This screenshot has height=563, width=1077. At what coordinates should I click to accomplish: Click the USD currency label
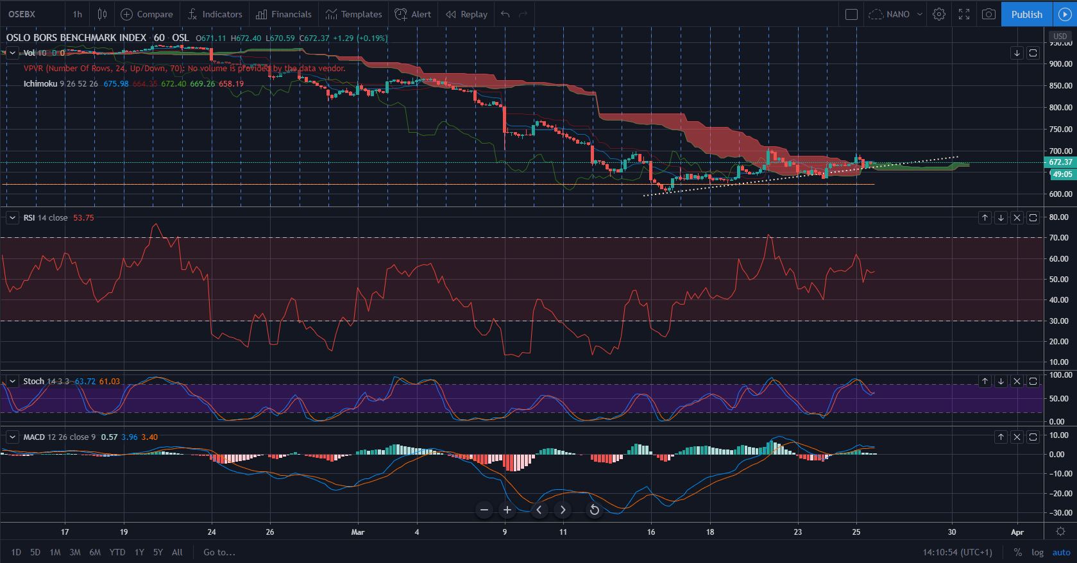[1060, 36]
